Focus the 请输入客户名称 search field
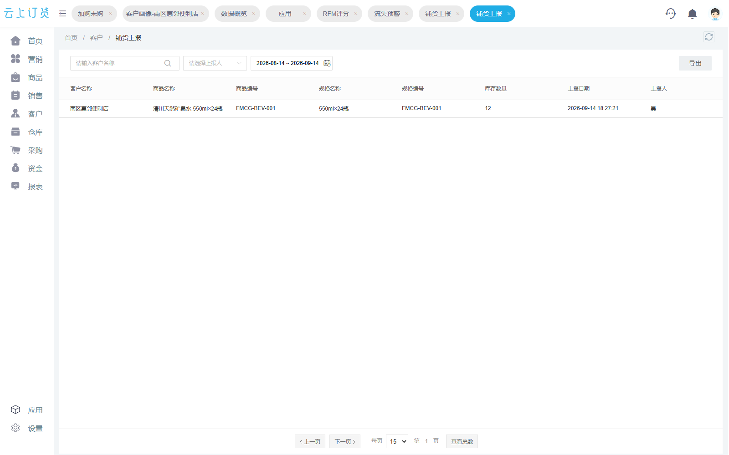Screen dimensions: 729x455 (x=125, y=63)
